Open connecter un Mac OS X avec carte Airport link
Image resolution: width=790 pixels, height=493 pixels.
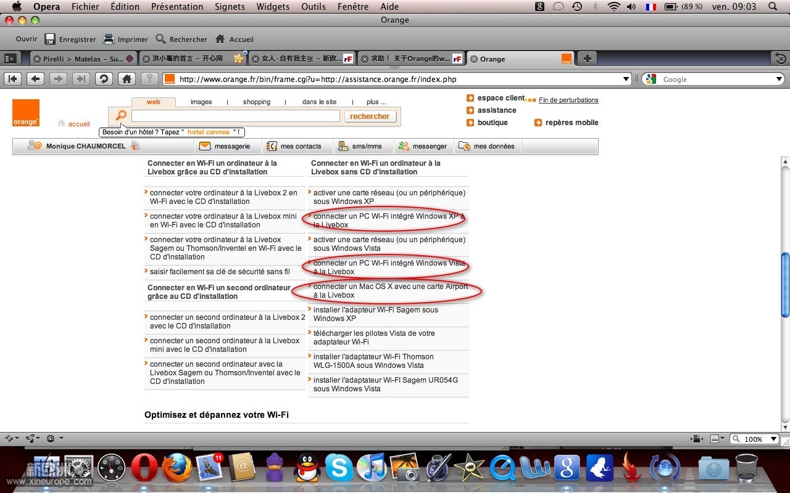pyautogui.click(x=391, y=291)
